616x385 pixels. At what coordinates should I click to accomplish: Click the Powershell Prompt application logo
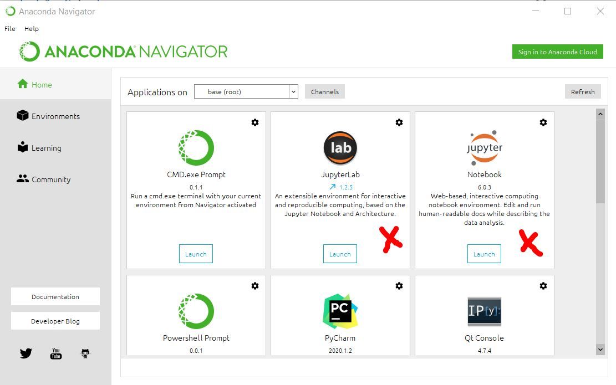click(x=196, y=311)
